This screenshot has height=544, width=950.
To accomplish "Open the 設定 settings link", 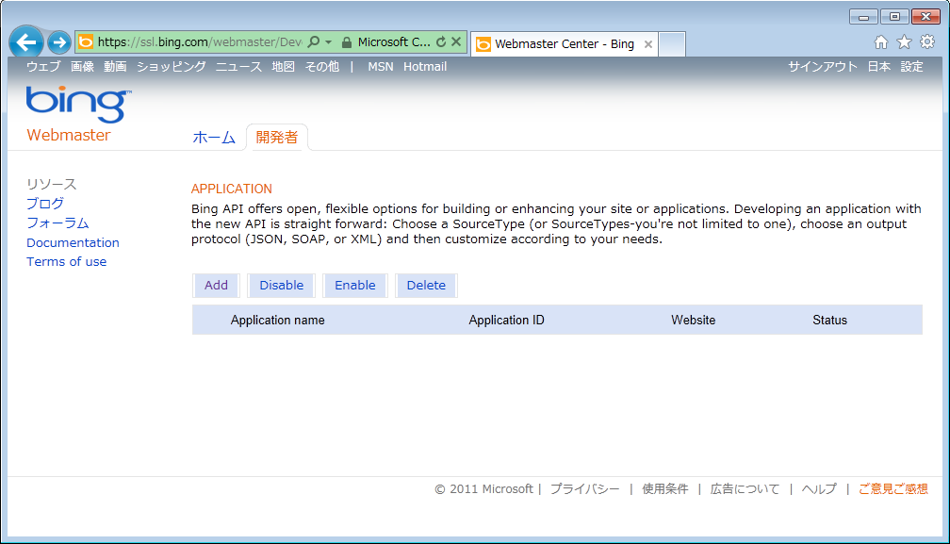I will point(912,67).
